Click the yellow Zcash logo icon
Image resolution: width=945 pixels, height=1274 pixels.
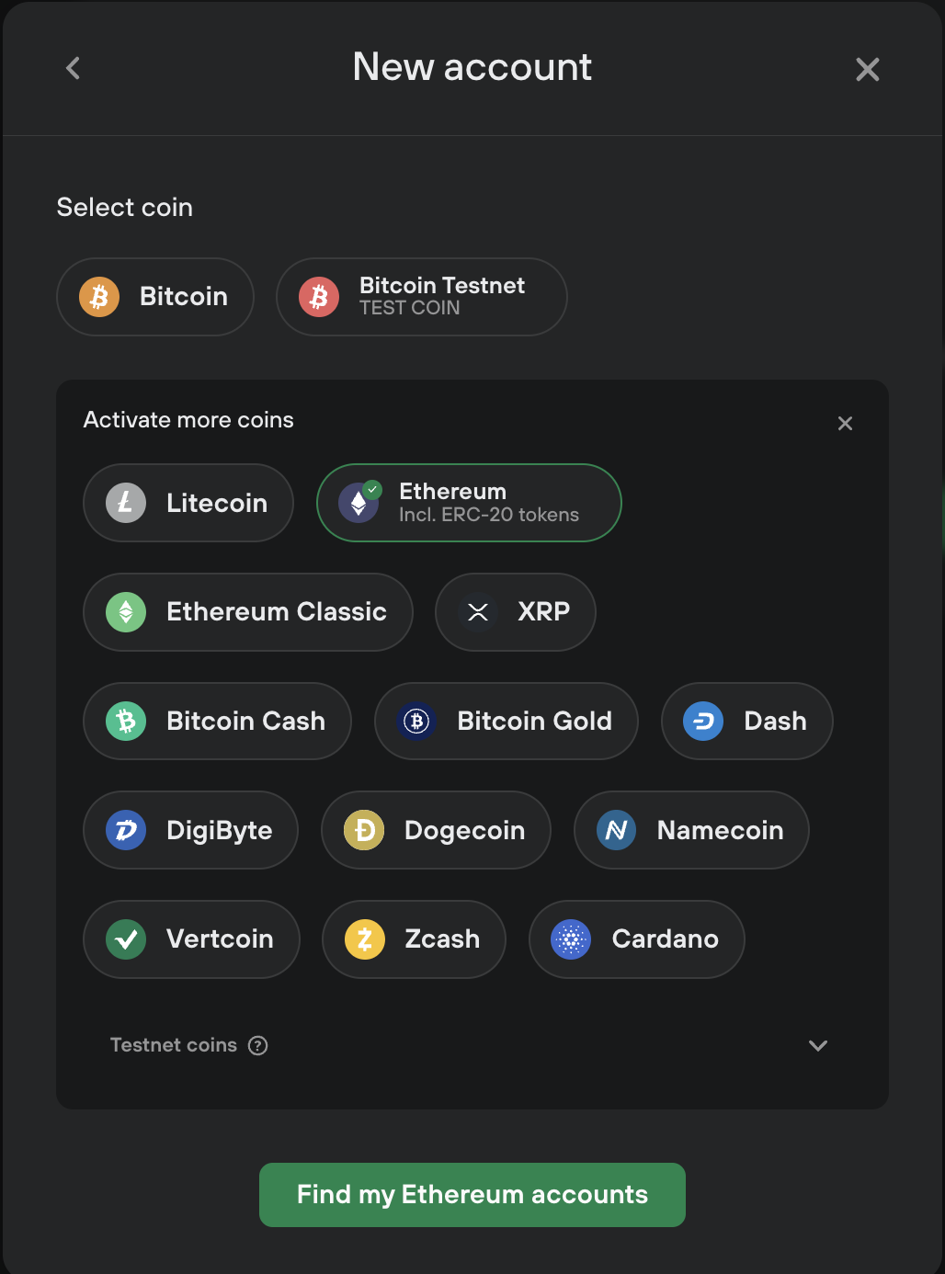pos(365,939)
